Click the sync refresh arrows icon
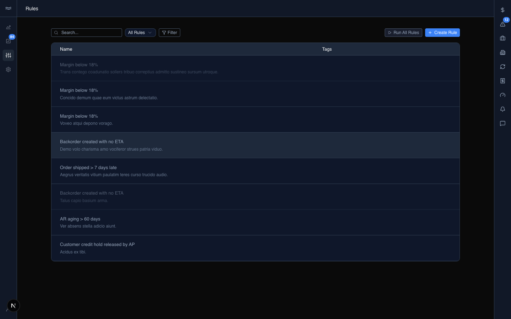This screenshot has width=511, height=319. point(502,67)
